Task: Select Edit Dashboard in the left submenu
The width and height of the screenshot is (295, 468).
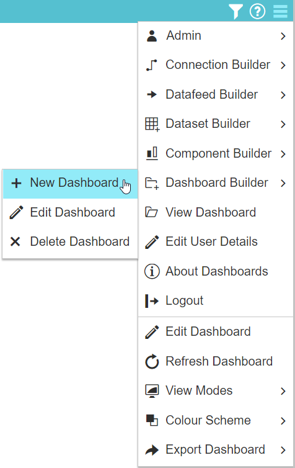Action: click(70, 212)
